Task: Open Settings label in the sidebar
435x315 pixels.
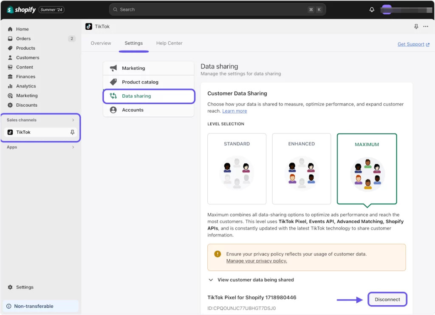Action: pos(25,287)
